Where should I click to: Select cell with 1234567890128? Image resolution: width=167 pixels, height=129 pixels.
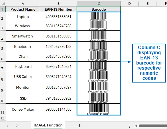(58, 46)
